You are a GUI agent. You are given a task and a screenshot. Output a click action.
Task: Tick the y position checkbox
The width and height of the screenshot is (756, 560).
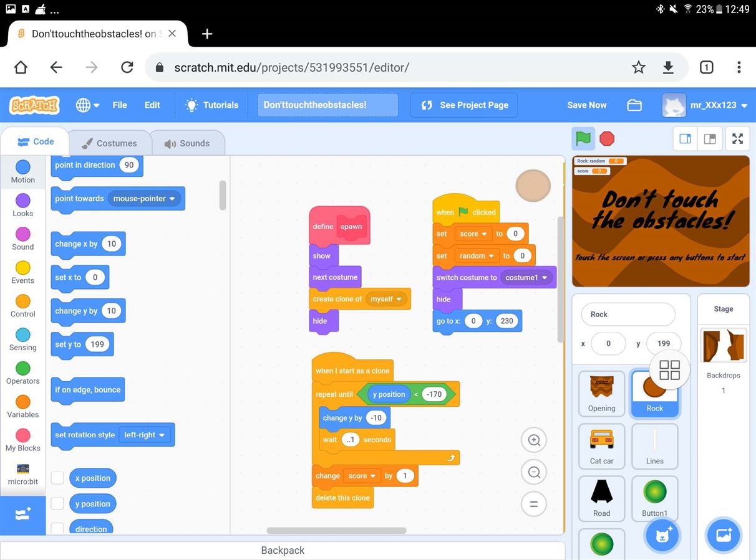57,503
